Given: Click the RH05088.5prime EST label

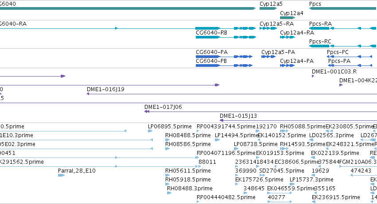Looking at the screenshot, I should tap(303, 127).
